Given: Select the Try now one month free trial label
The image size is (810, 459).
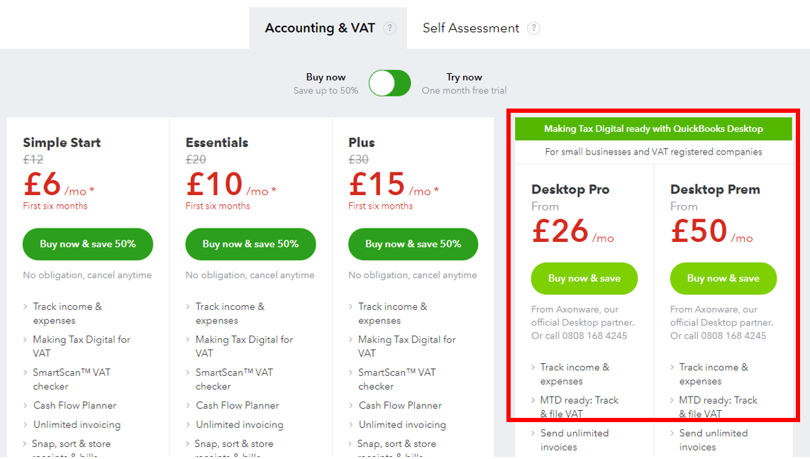Looking at the screenshot, I should click(464, 83).
